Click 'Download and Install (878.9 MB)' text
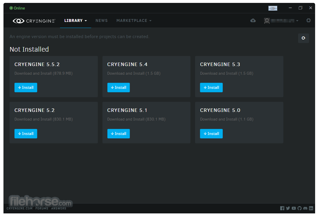318x216 pixels. 43,73
